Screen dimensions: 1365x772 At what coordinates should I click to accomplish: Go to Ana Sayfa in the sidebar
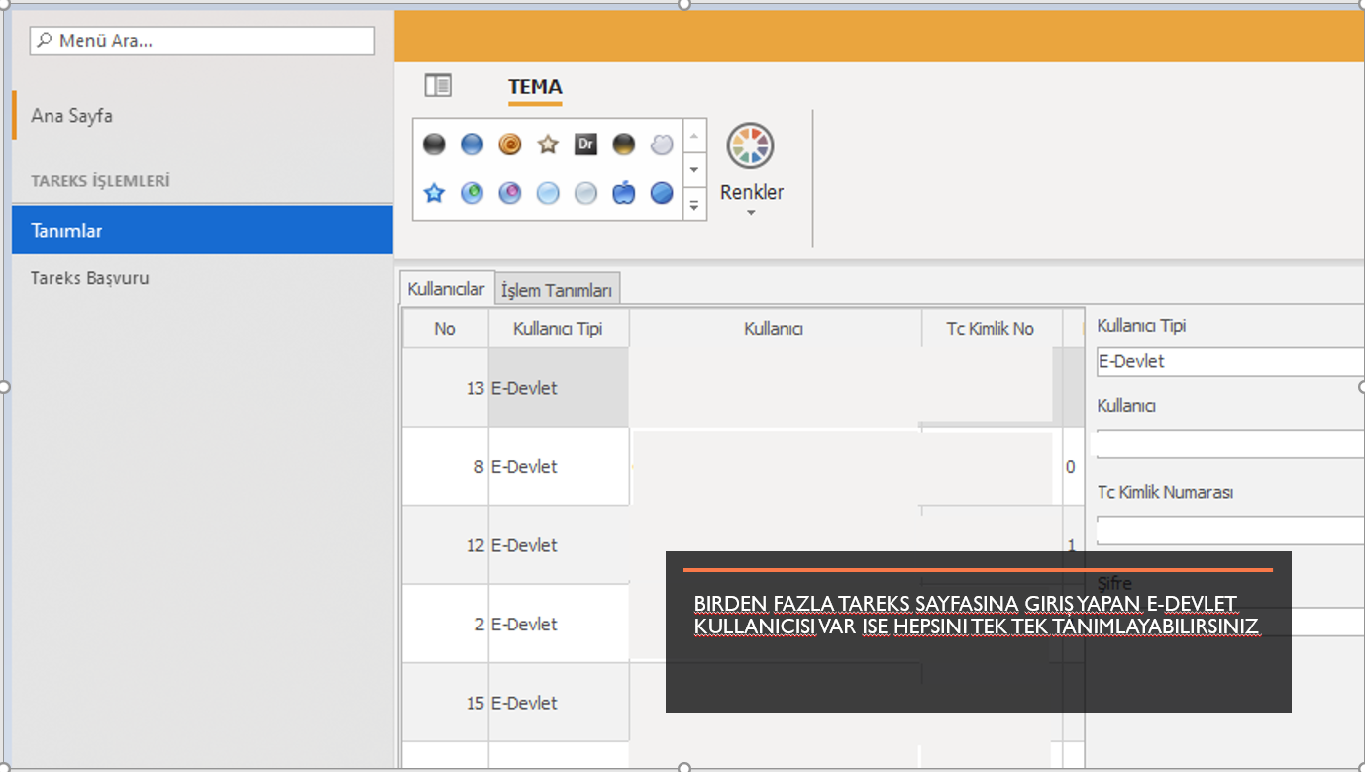click(x=203, y=116)
